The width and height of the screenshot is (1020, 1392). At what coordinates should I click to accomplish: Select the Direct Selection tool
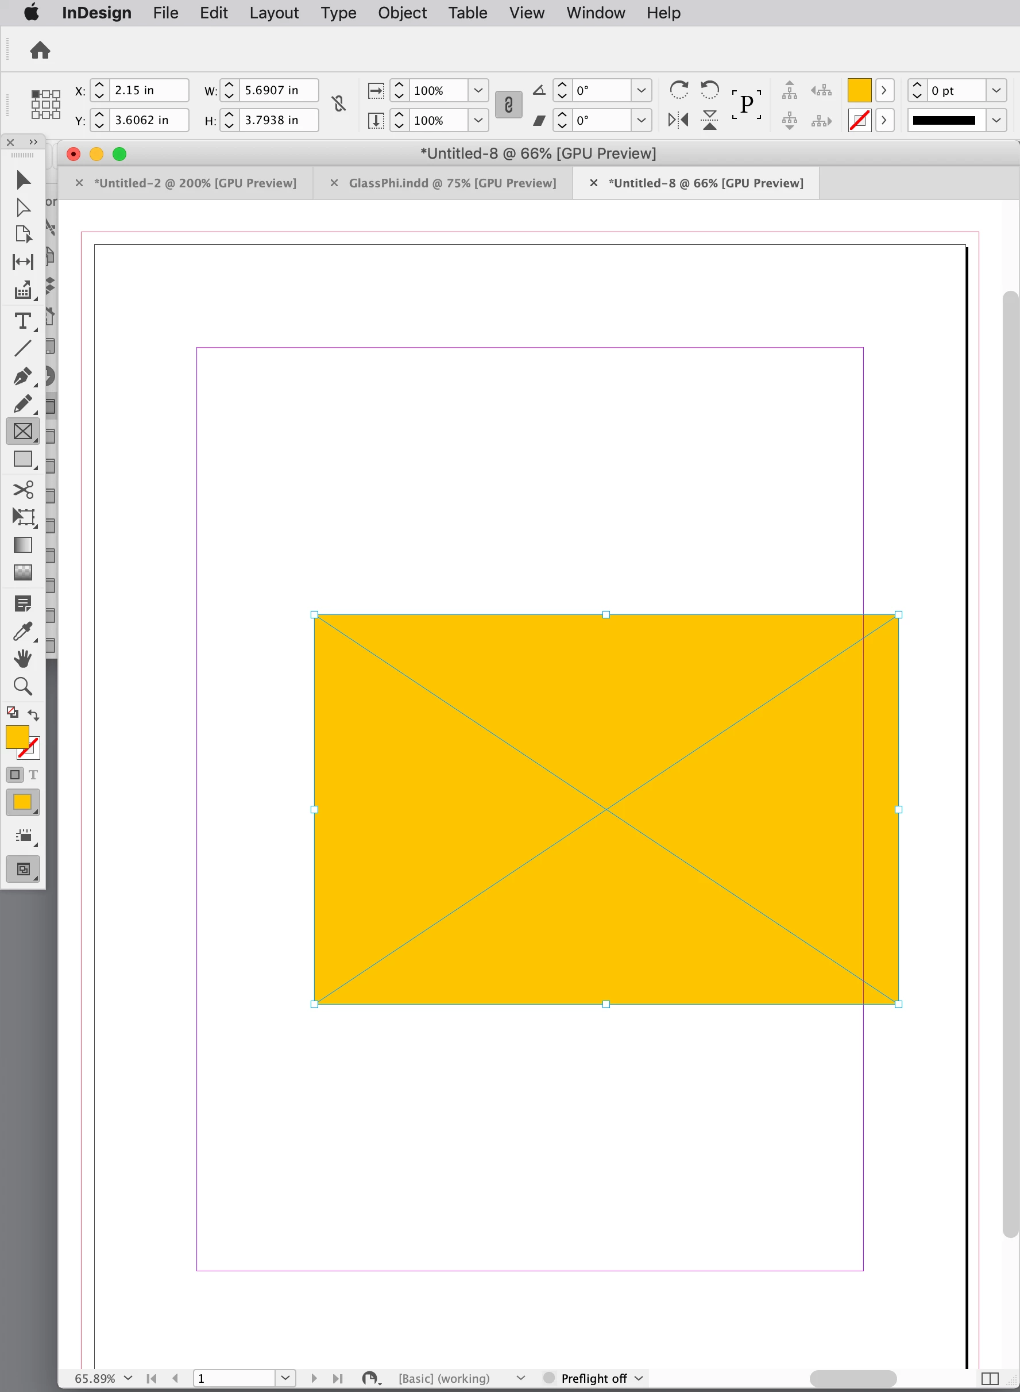tap(23, 207)
